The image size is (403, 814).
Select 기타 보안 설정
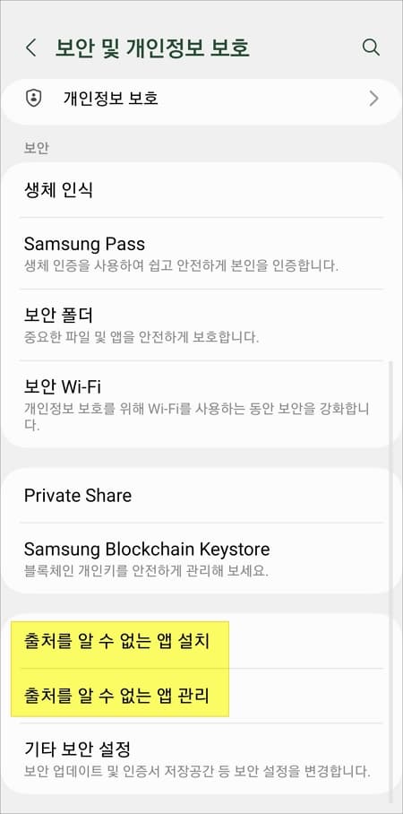pyautogui.click(x=201, y=759)
